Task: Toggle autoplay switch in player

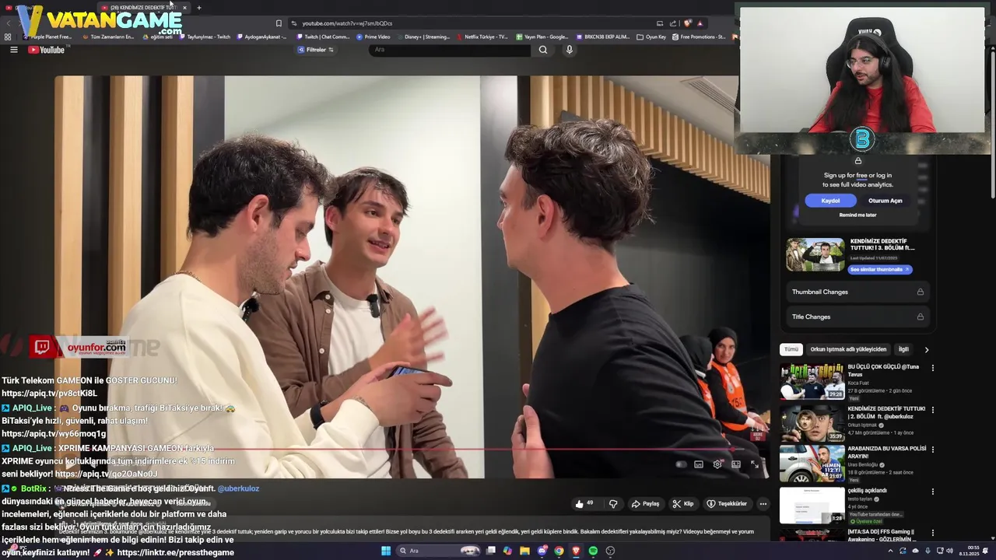Action: [x=681, y=464]
